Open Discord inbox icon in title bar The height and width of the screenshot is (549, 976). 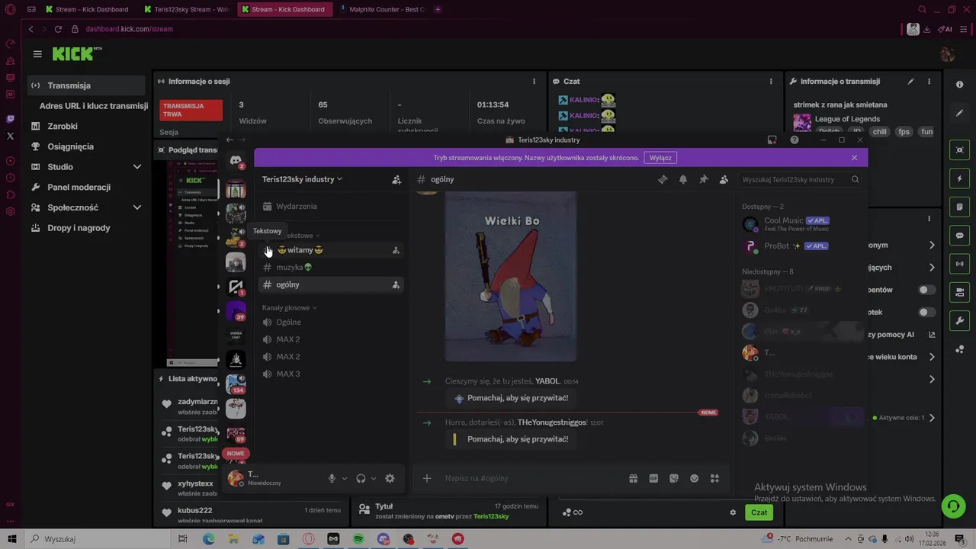(x=772, y=140)
